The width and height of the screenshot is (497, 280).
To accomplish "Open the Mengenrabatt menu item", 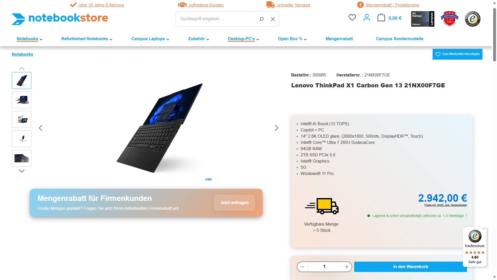I will click(339, 39).
